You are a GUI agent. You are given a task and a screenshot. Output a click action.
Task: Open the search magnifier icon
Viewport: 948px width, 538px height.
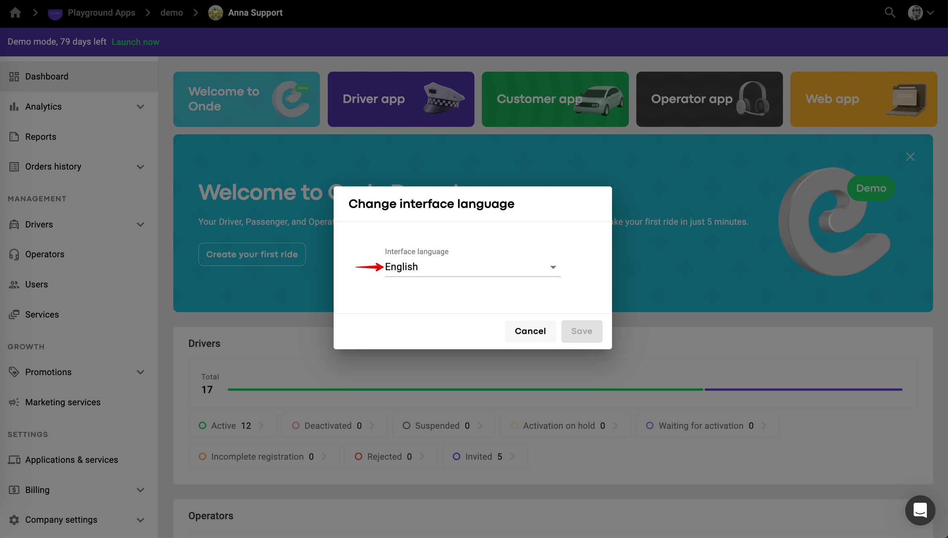pos(890,13)
